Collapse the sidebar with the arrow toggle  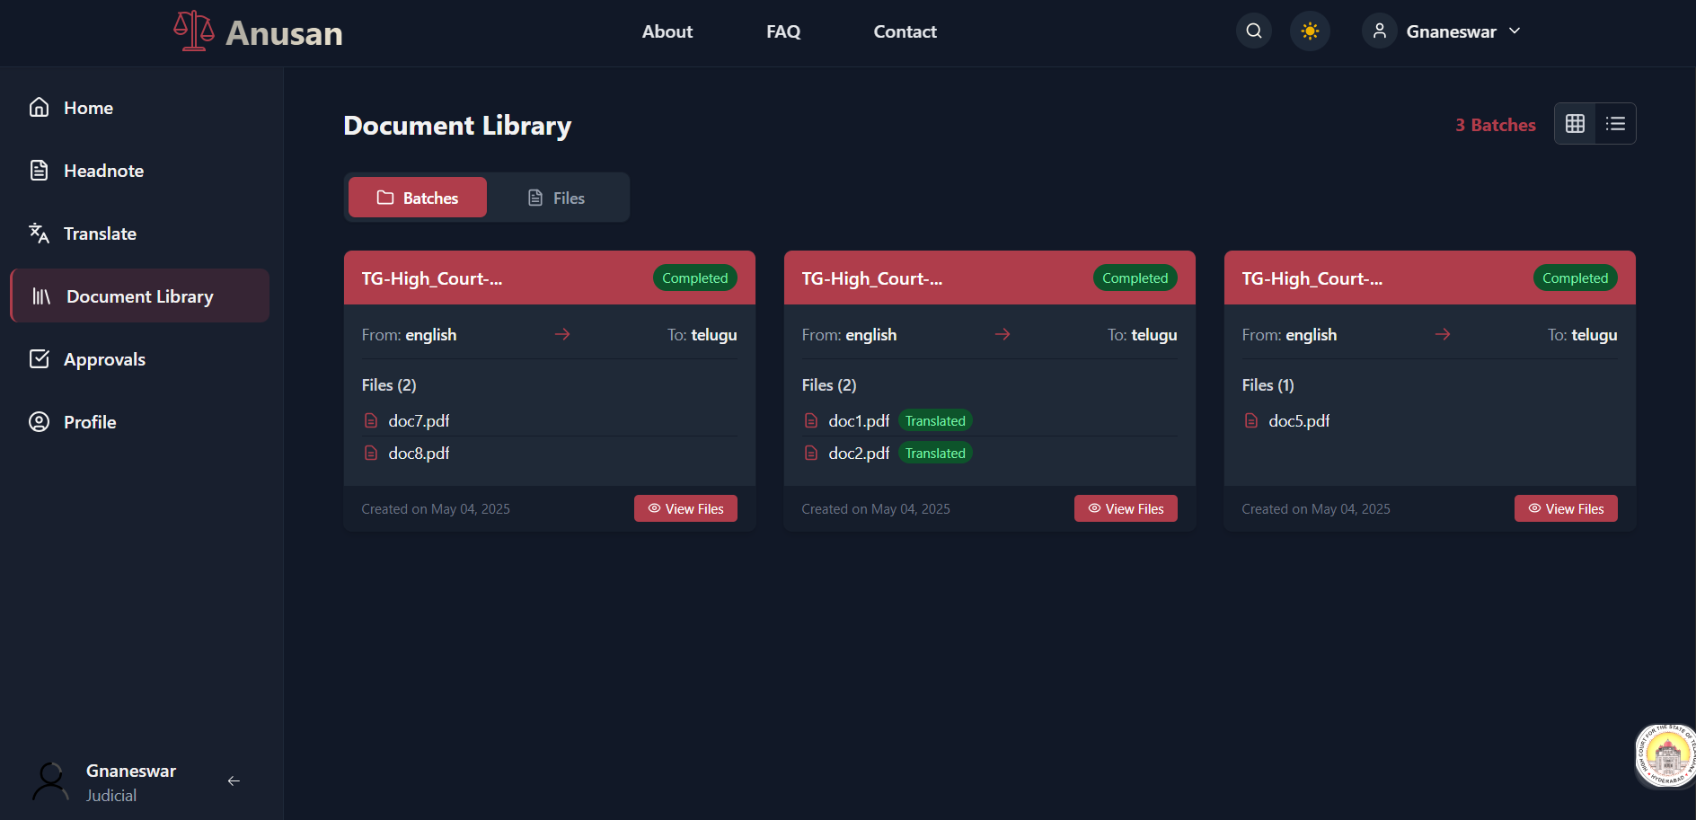coord(234,781)
